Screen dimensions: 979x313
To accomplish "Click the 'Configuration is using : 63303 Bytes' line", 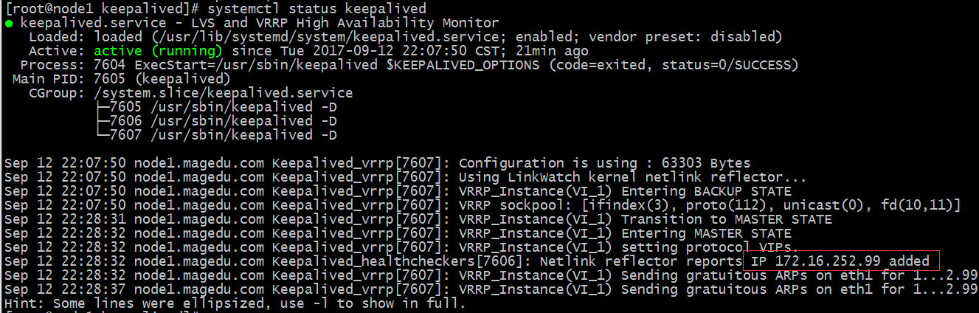I will point(605,163).
